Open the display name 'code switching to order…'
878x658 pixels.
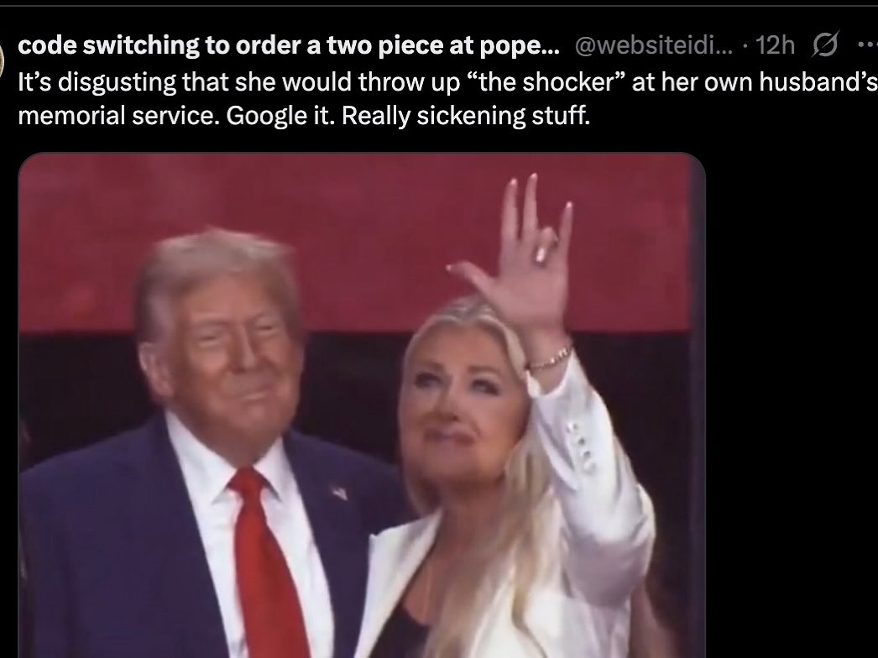click(x=289, y=45)
